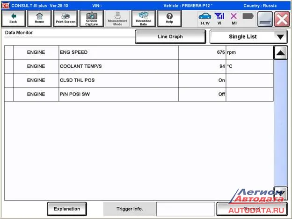Select the CLSD THL POS row
The width and height of the screenshot is (292, 219).
(139, 80)
